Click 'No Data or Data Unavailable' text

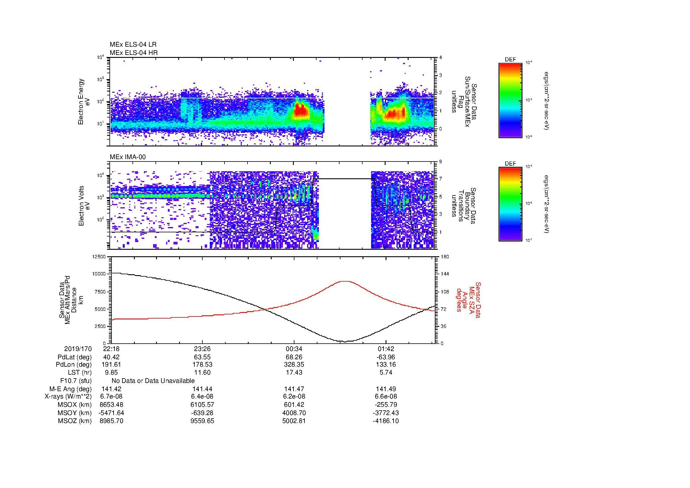[153, 381]
